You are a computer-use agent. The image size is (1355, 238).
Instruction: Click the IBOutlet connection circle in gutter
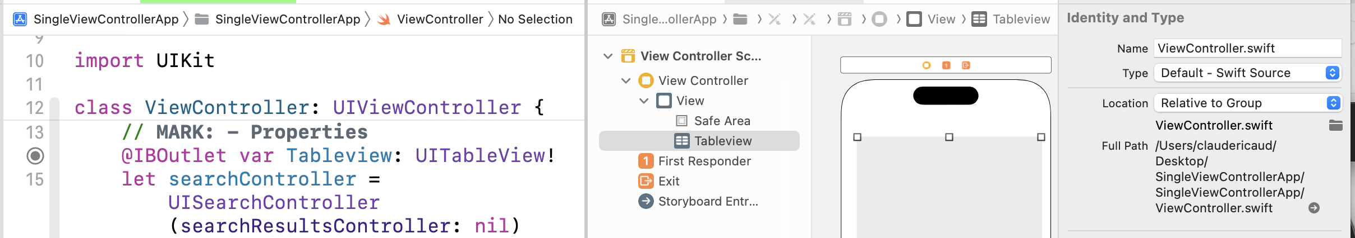point(35,156)
